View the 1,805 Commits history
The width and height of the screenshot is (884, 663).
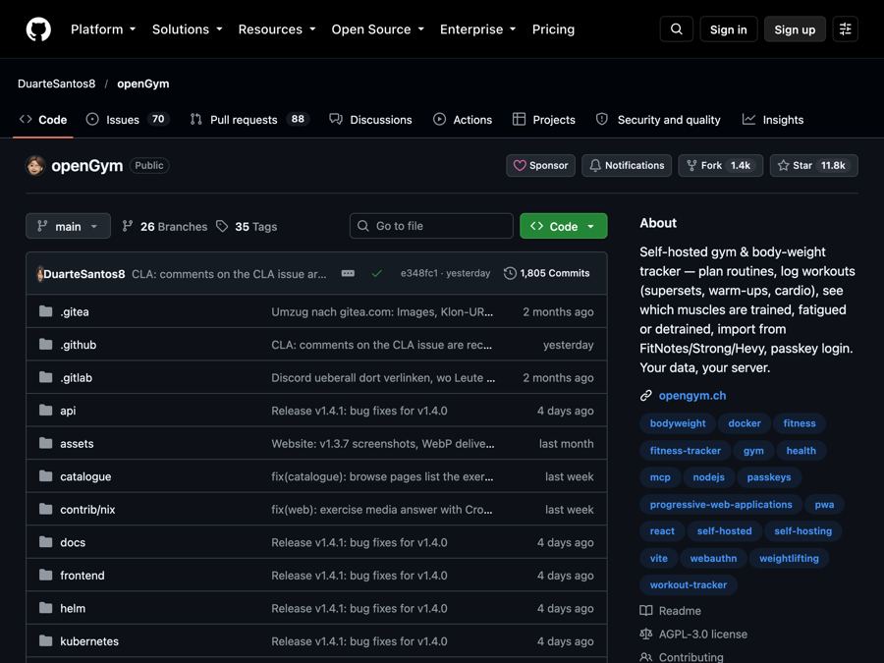coord(547,273)
